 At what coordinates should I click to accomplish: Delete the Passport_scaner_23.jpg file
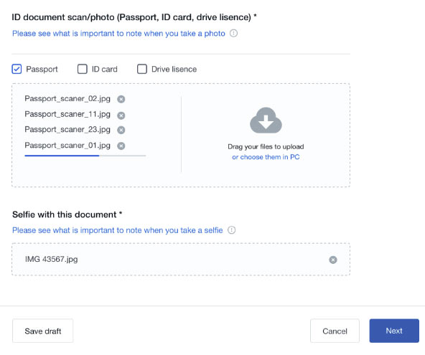pos(121,131)
